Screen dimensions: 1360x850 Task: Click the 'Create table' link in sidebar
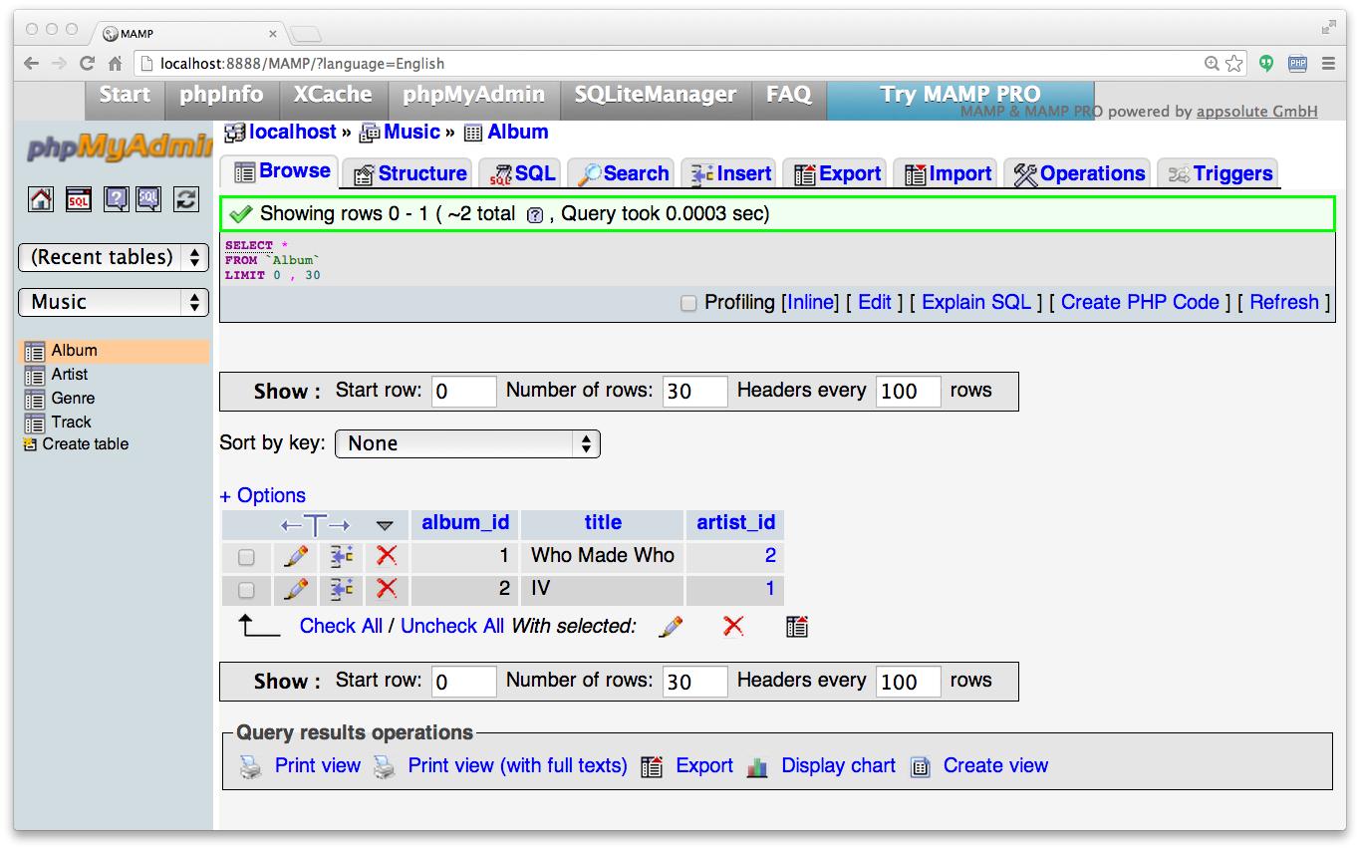(86, 444)
